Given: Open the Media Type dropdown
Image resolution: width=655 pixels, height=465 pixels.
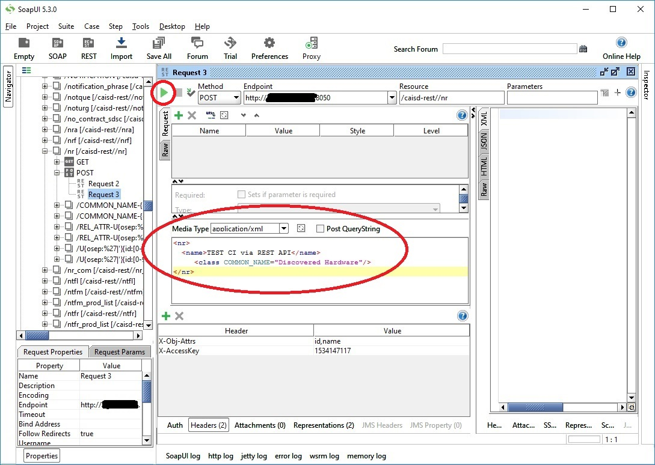Looking at the screenshot, I should tap(284, 229).
